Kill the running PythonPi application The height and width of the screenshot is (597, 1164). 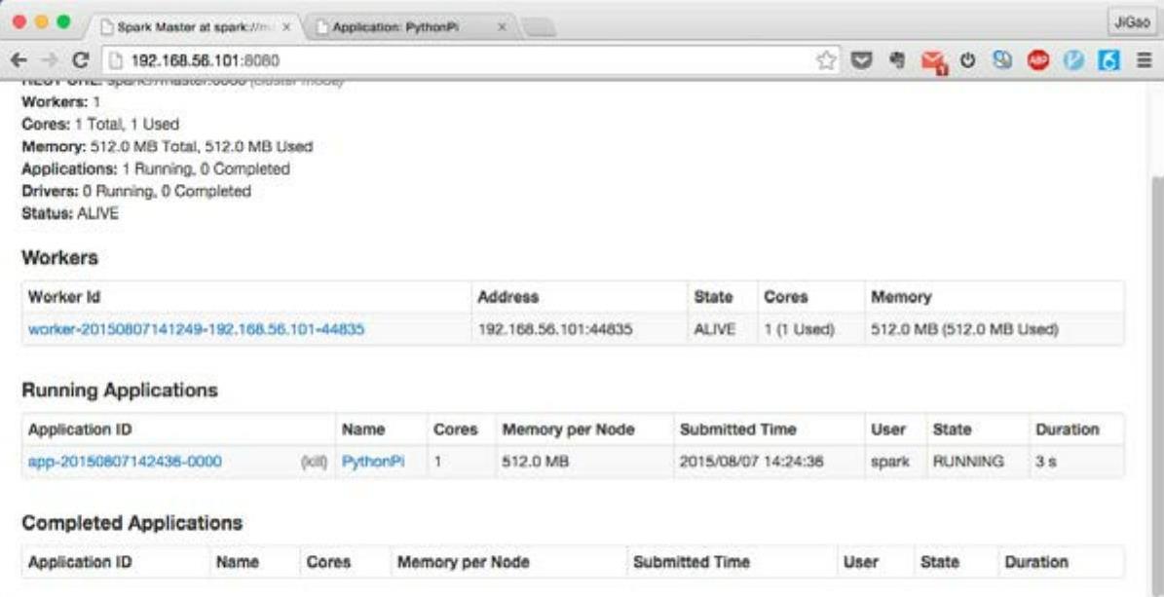(x=314, y=462)
